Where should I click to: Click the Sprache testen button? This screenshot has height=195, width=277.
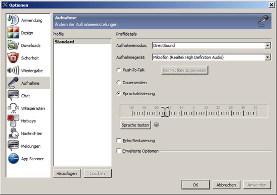135,125
